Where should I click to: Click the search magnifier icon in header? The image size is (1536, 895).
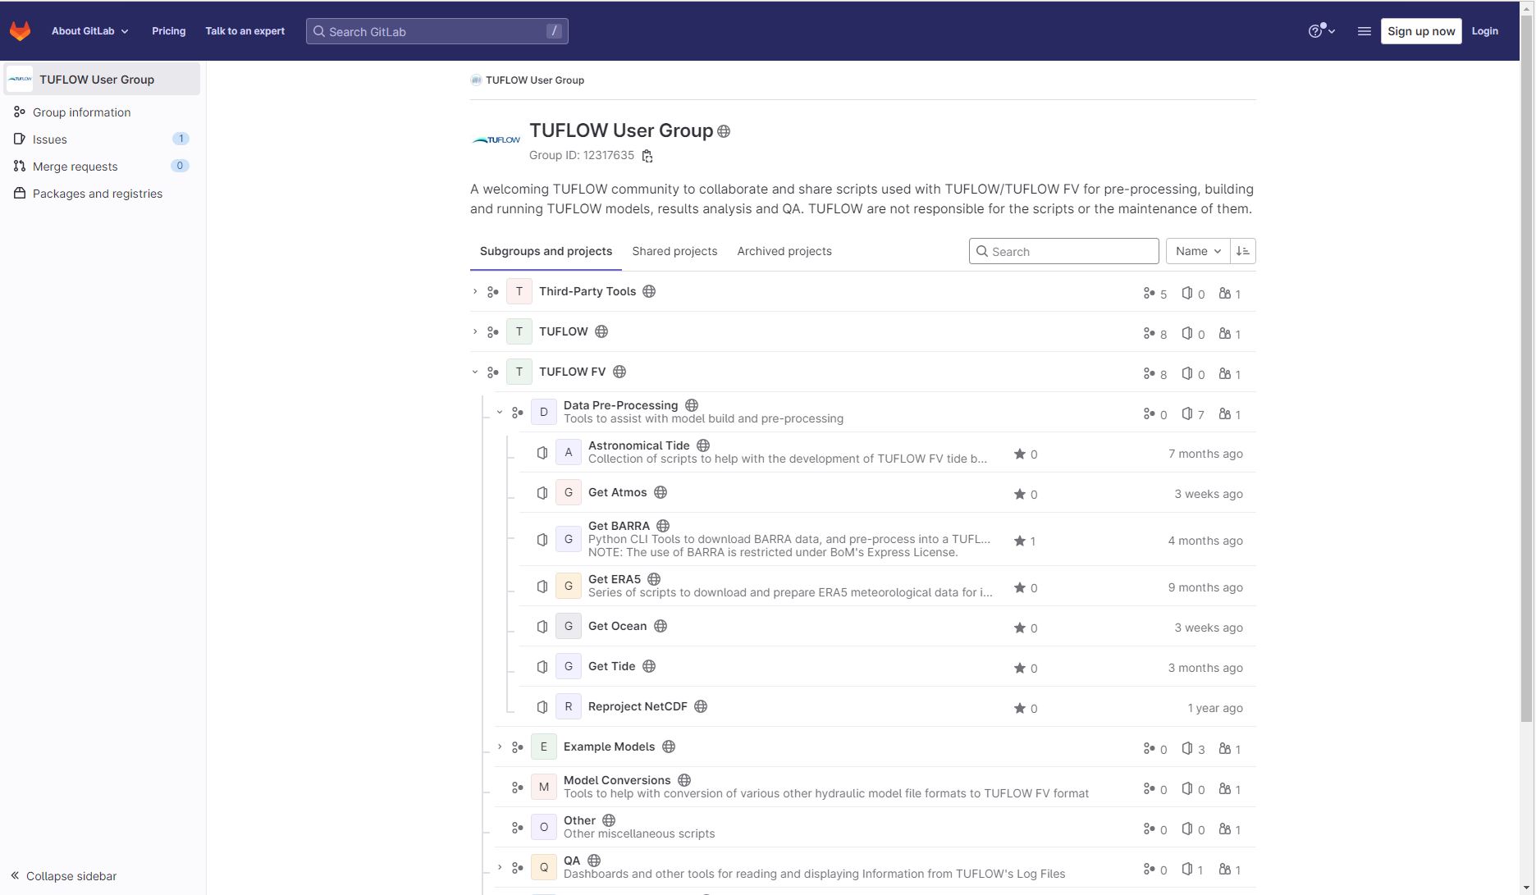pyautogui.click(x=319, y=31)
